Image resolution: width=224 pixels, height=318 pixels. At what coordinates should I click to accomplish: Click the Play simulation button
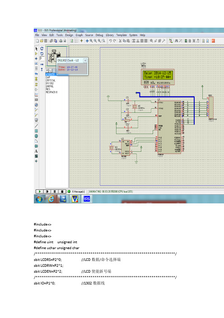coord(40,192)
